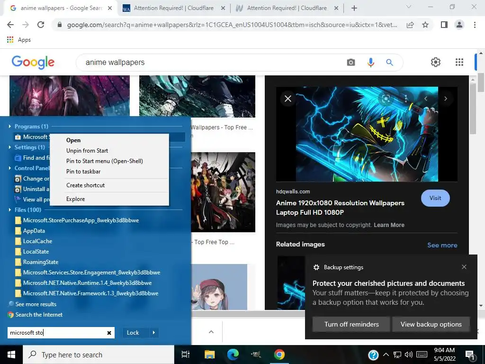Switch to the first Cloudflare tab

pos(174,8)
